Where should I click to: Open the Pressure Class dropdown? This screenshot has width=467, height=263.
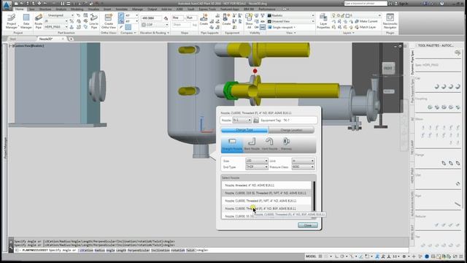303,167
